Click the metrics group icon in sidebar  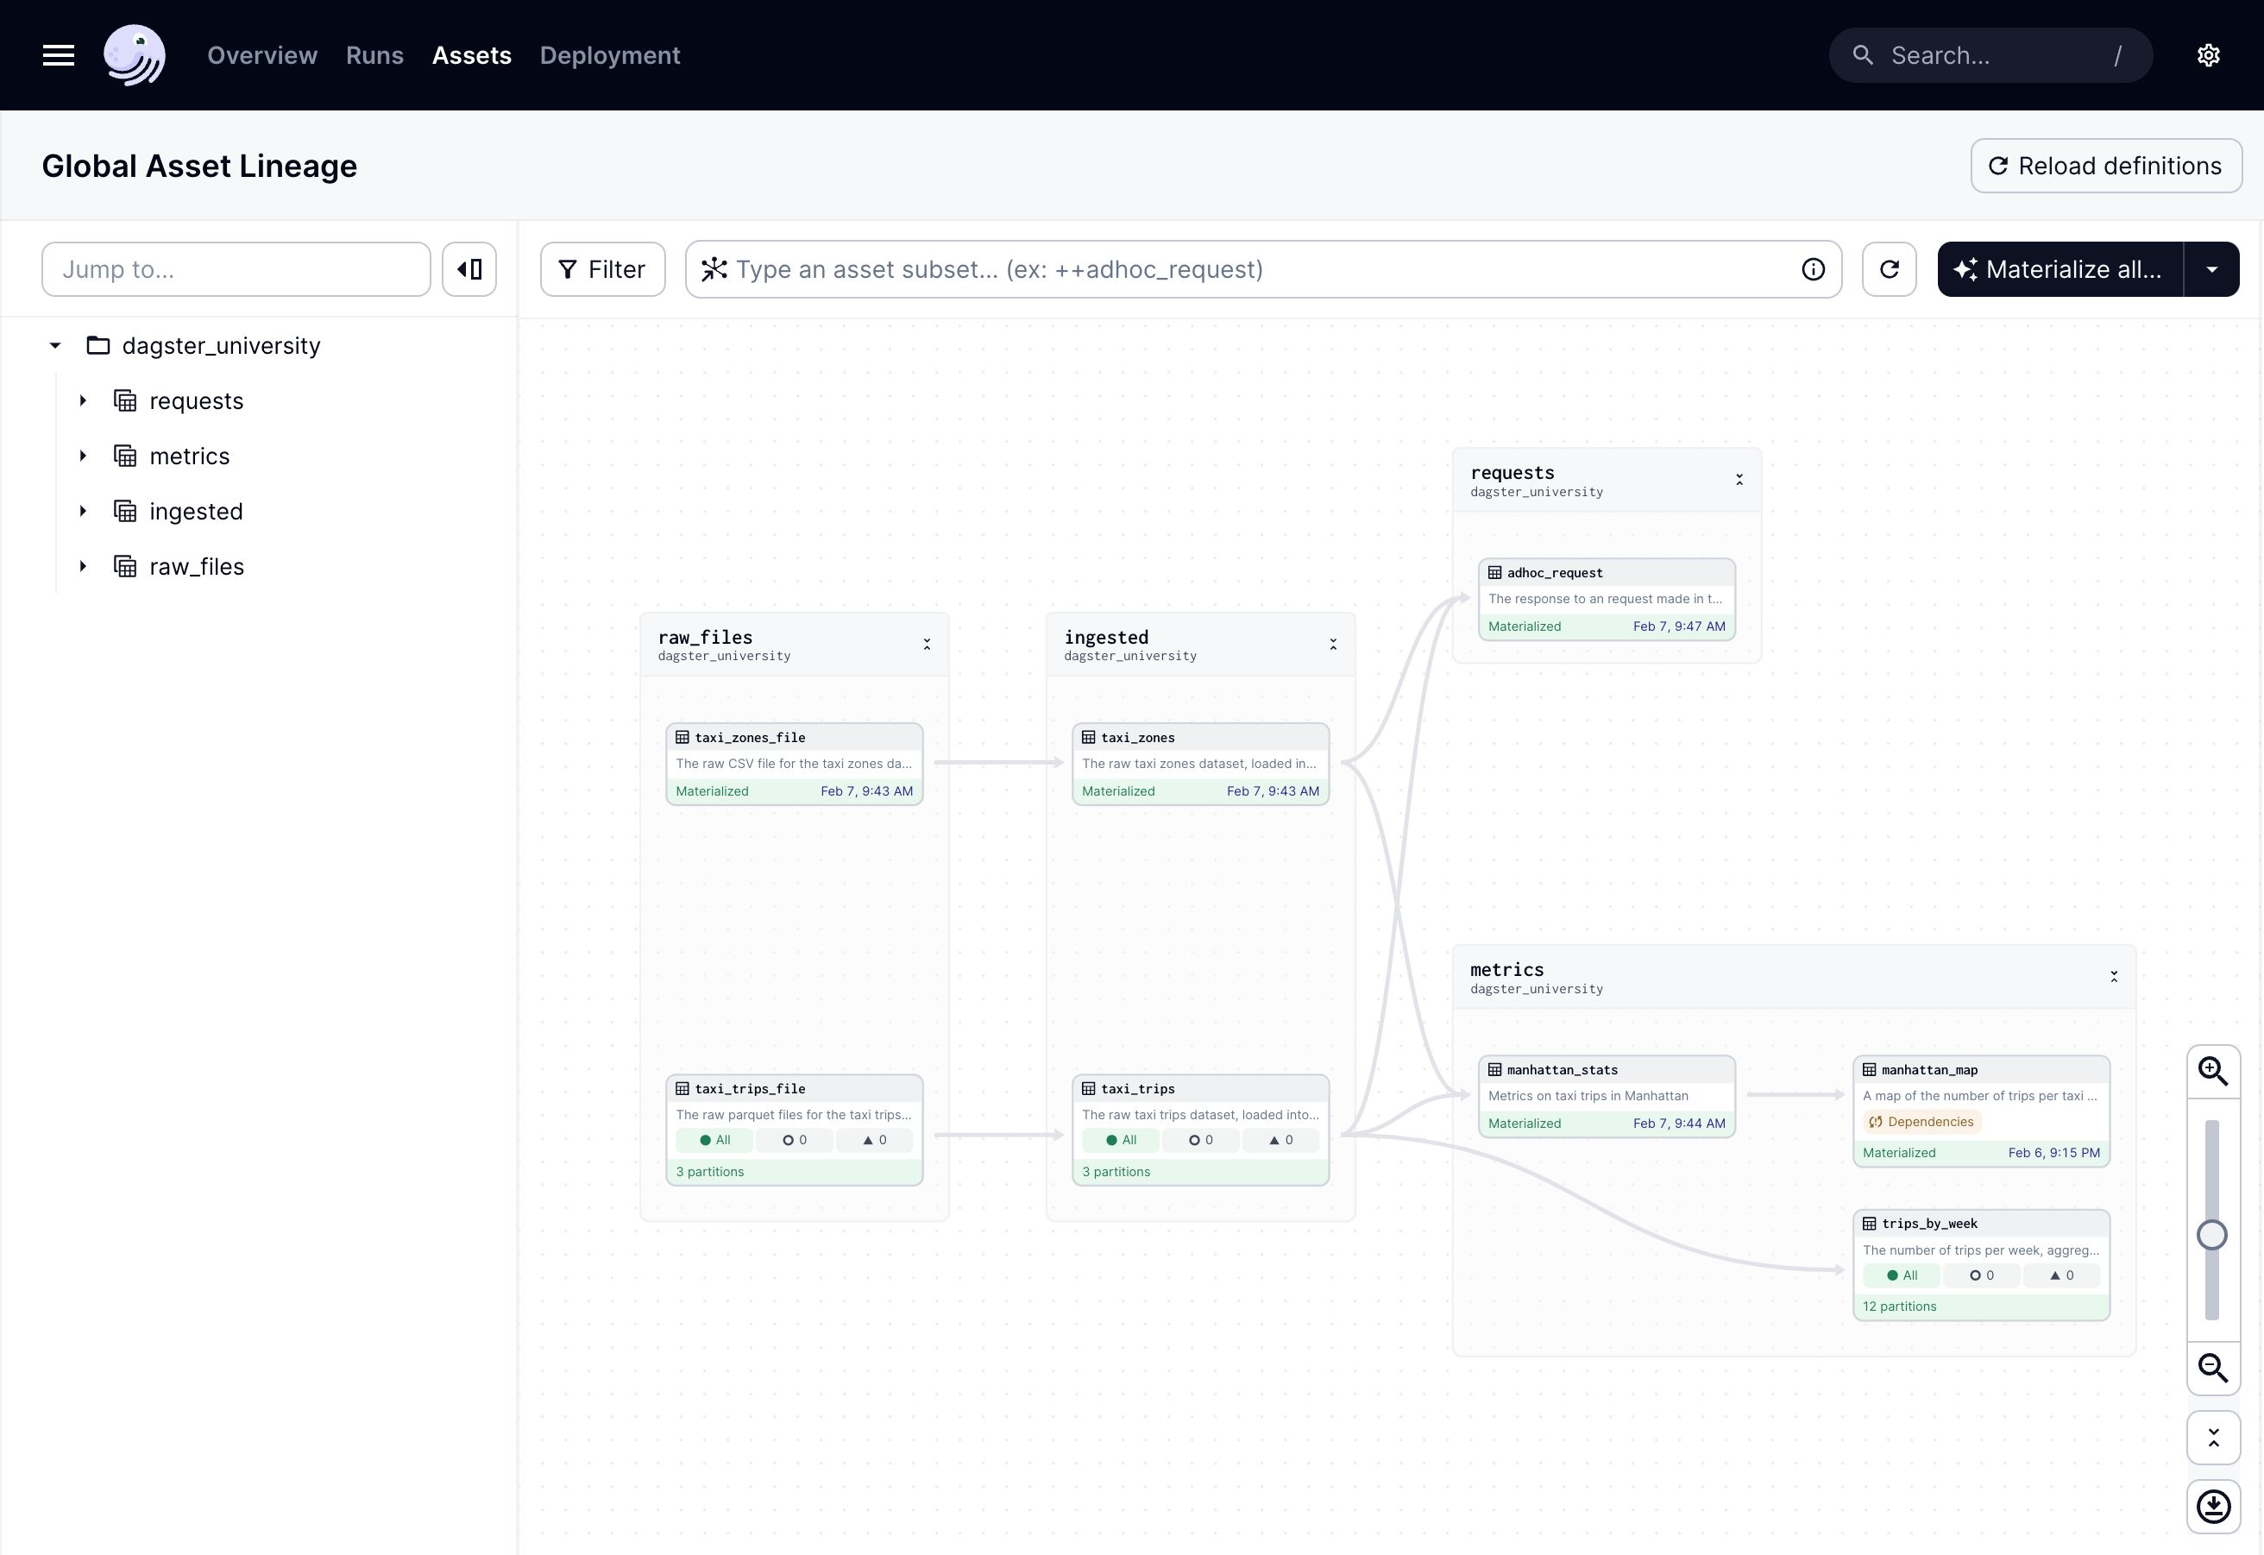point(126,456)
